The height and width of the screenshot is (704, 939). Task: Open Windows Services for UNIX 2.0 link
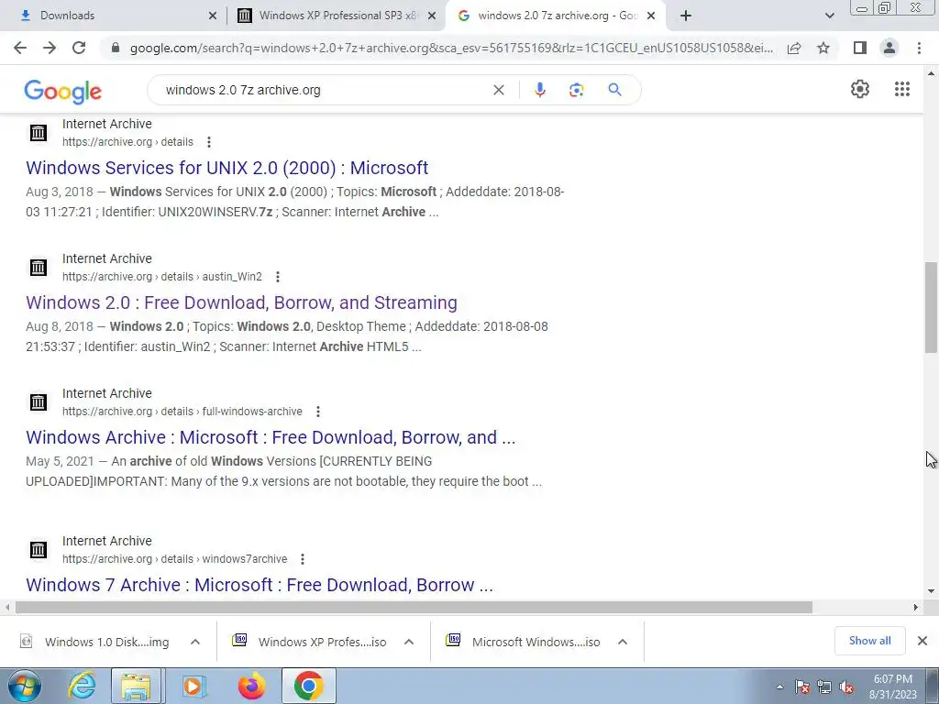coord(227,168)
